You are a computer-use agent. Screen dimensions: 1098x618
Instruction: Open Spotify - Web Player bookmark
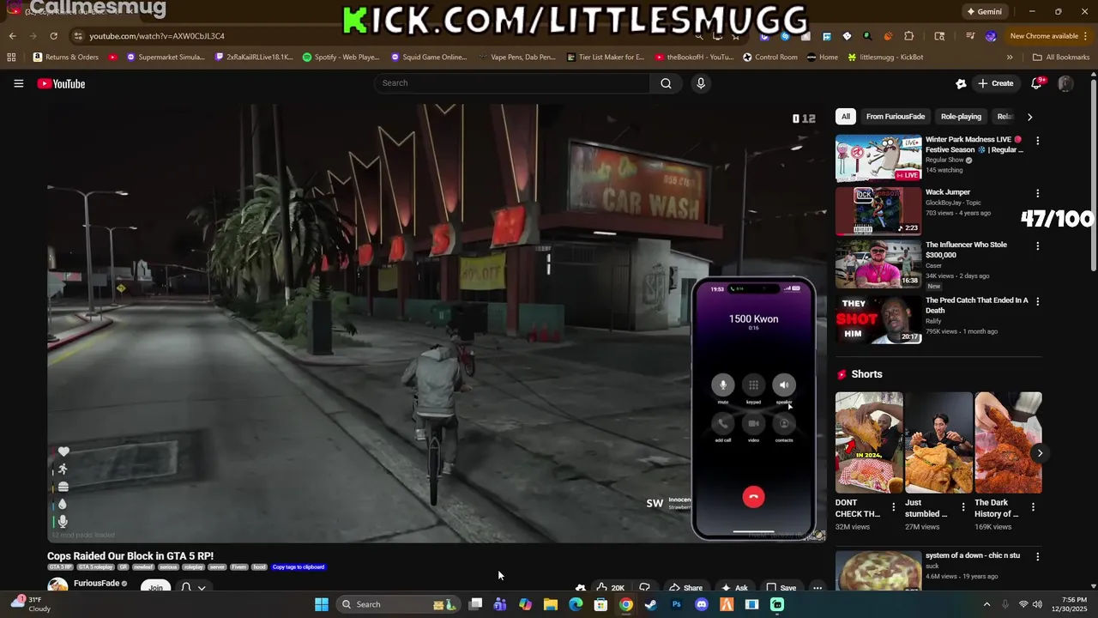pos(341,58)
